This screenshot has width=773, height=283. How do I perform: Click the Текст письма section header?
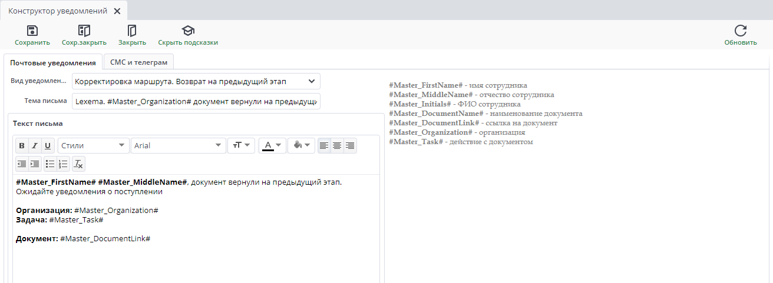(x=38, y=124)
